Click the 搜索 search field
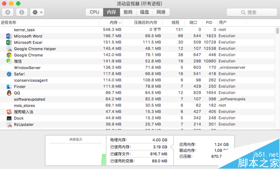 pyautogui.click(x=252, y=12)
